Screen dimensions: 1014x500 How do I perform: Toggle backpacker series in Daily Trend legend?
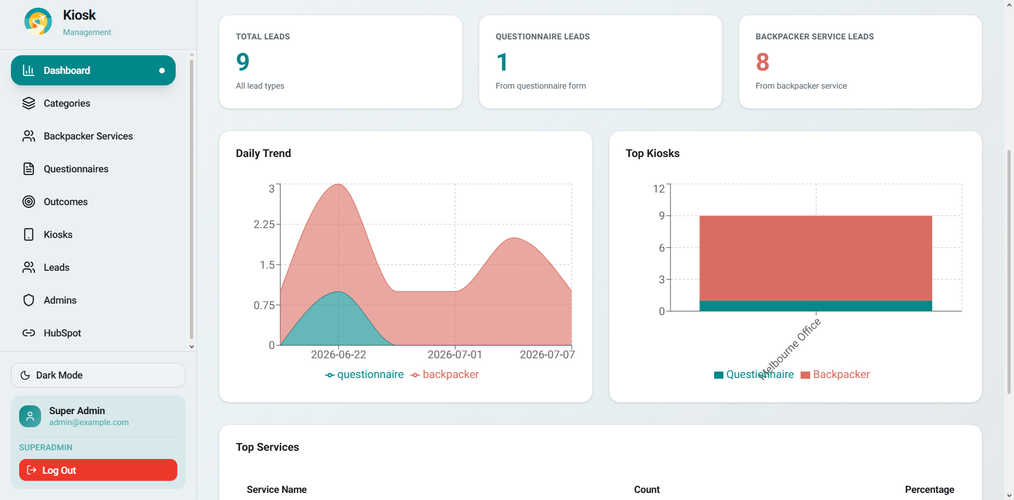[x=444, y=375]
